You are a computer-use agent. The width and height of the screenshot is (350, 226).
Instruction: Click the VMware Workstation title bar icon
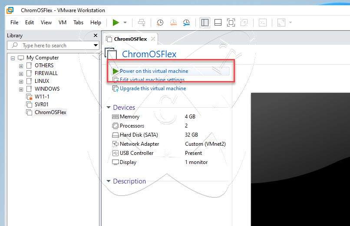(x=10, y=10)
